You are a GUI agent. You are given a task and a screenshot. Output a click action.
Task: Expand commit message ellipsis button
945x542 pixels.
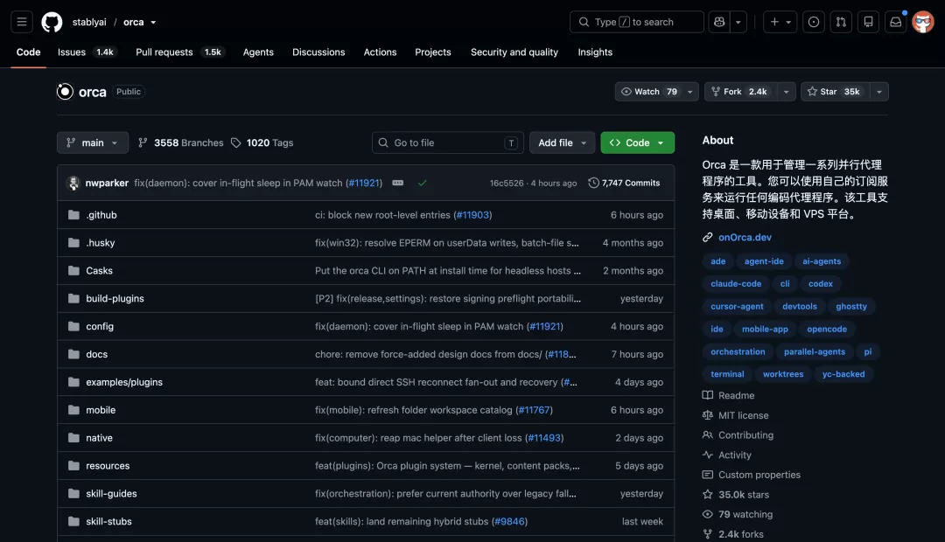point(398,183)
